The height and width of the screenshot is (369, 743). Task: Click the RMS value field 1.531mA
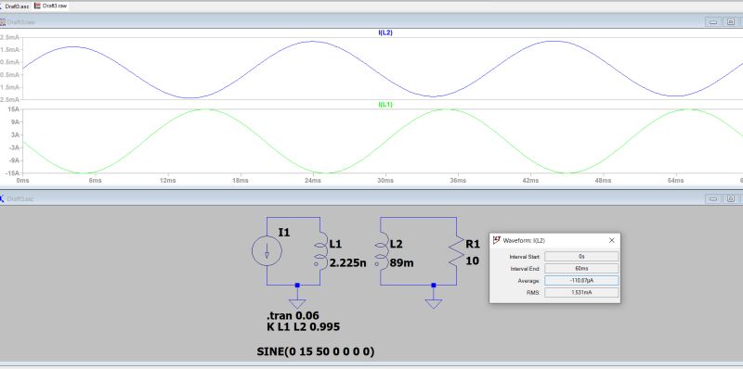click(581, 292)
